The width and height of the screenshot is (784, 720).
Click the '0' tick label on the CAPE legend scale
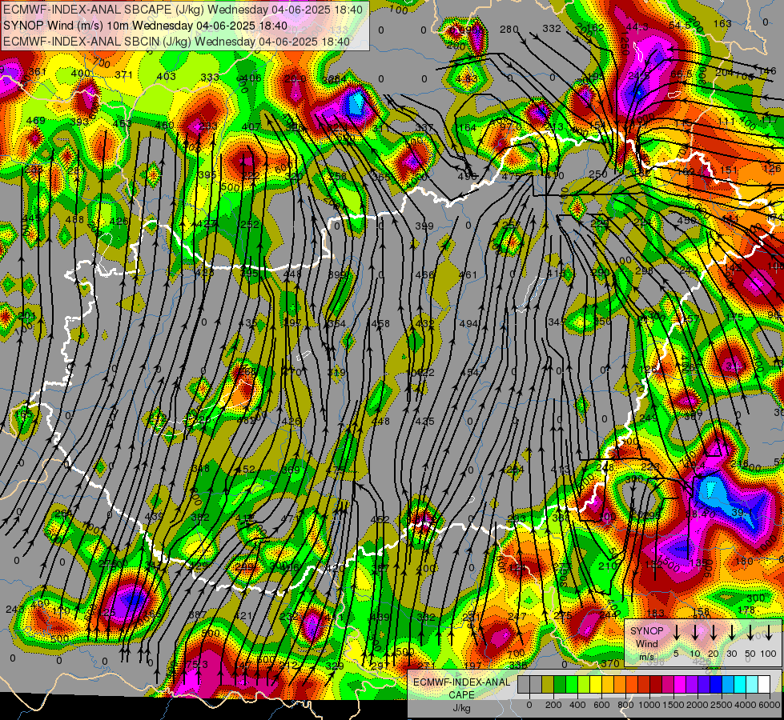(x=529, y=705)
